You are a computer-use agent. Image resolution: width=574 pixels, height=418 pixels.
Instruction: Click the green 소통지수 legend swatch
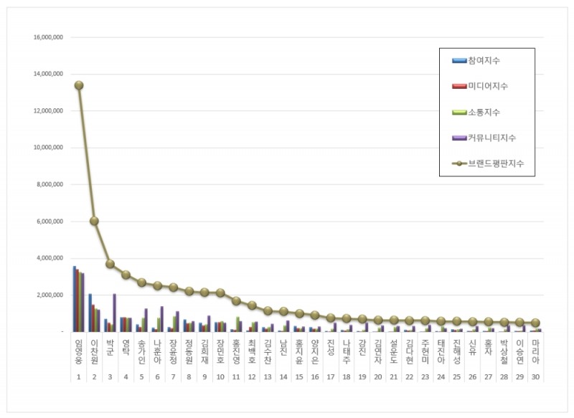pyautogui.click(x=459, y=113)
